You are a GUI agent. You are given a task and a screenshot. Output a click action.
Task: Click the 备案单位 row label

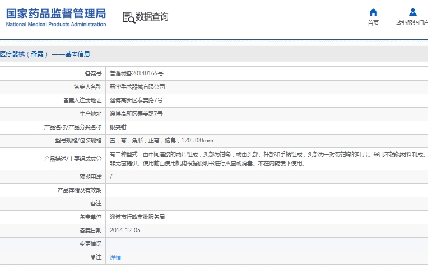pyautogui.click(x=90, y=217)
